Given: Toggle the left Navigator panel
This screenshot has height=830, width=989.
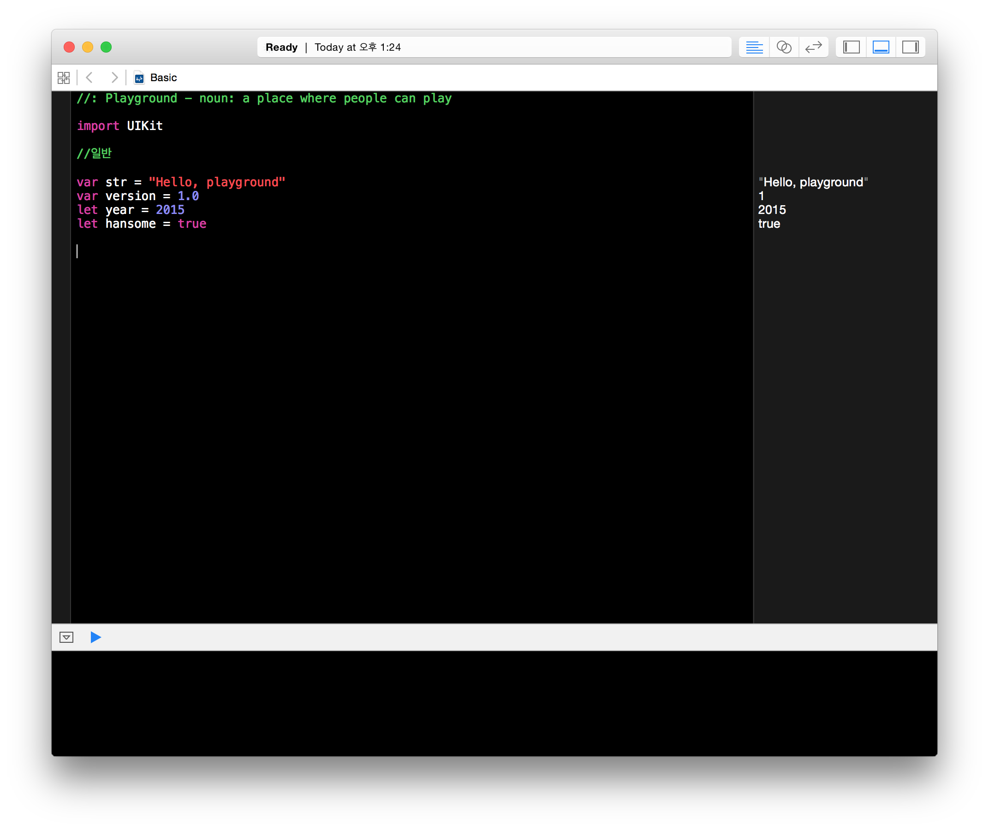Looking at the screenshot, I should pos(851,47).
